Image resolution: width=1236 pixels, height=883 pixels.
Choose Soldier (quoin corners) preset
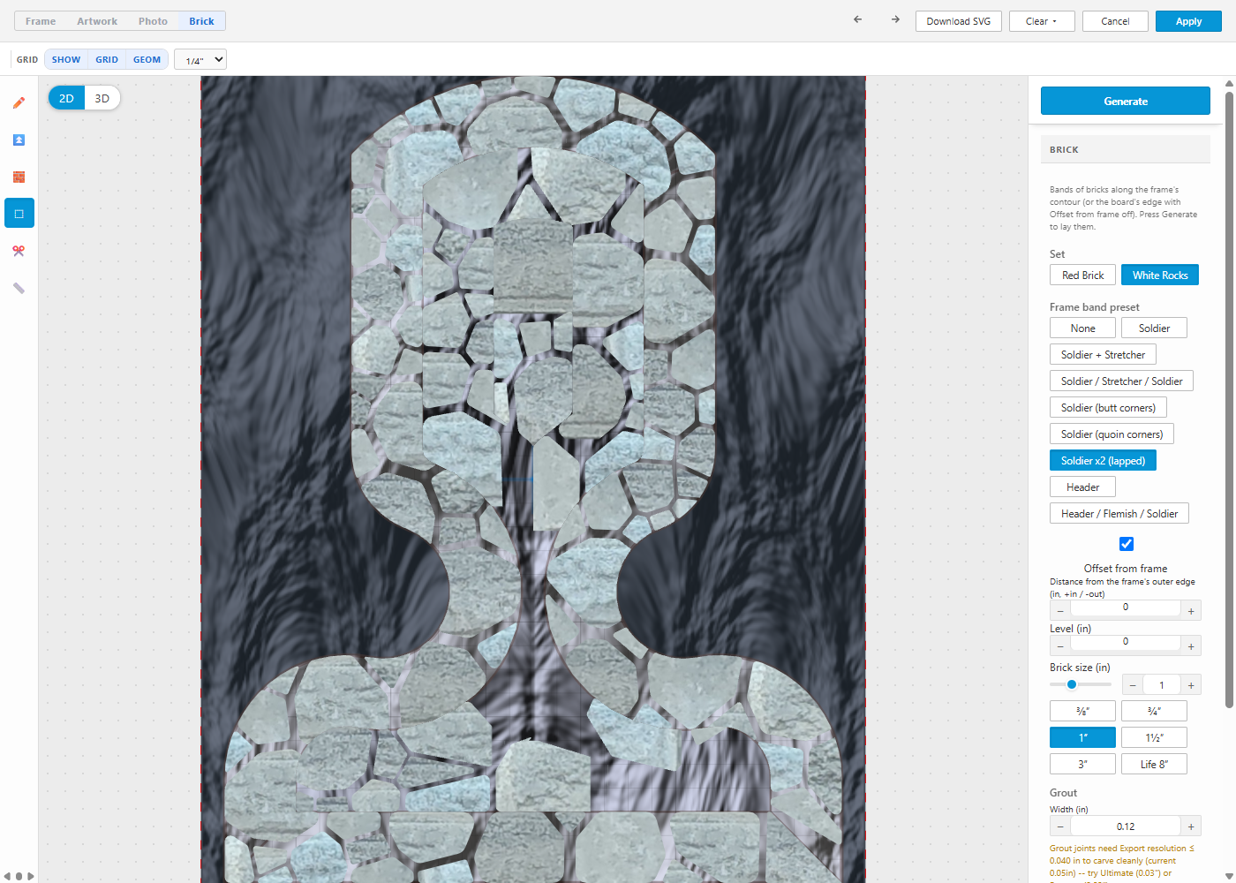(x=1112, y=434)
